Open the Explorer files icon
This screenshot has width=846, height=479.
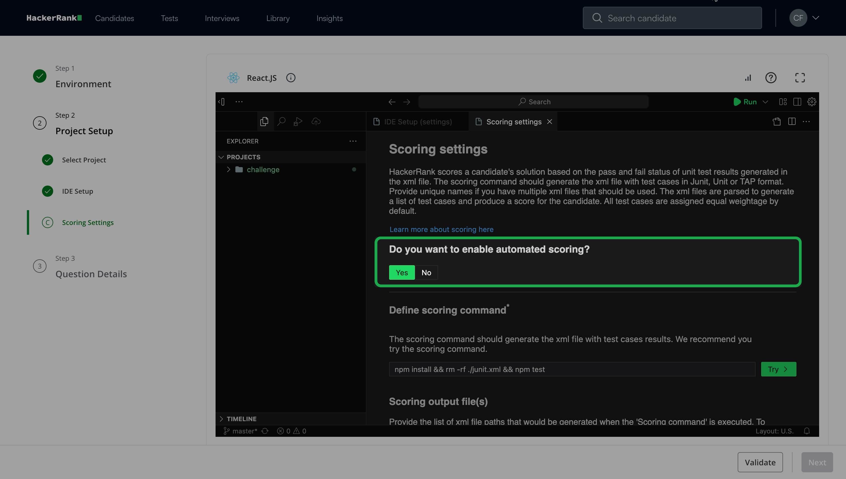(264, 122)
